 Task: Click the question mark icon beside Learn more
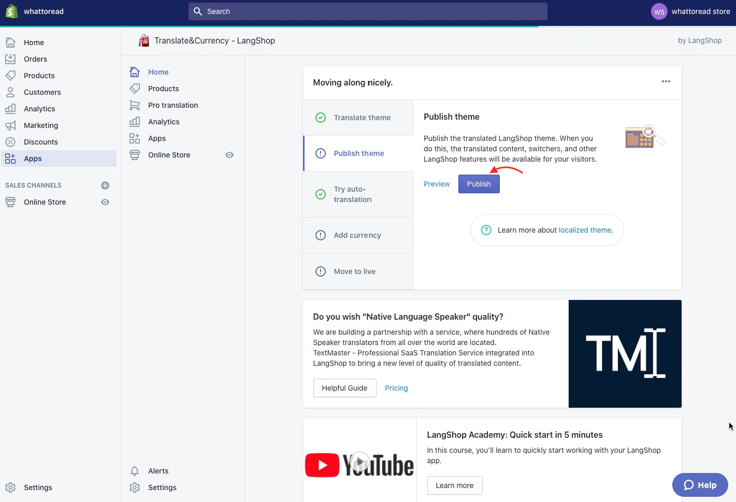click(x=486, y=230)
